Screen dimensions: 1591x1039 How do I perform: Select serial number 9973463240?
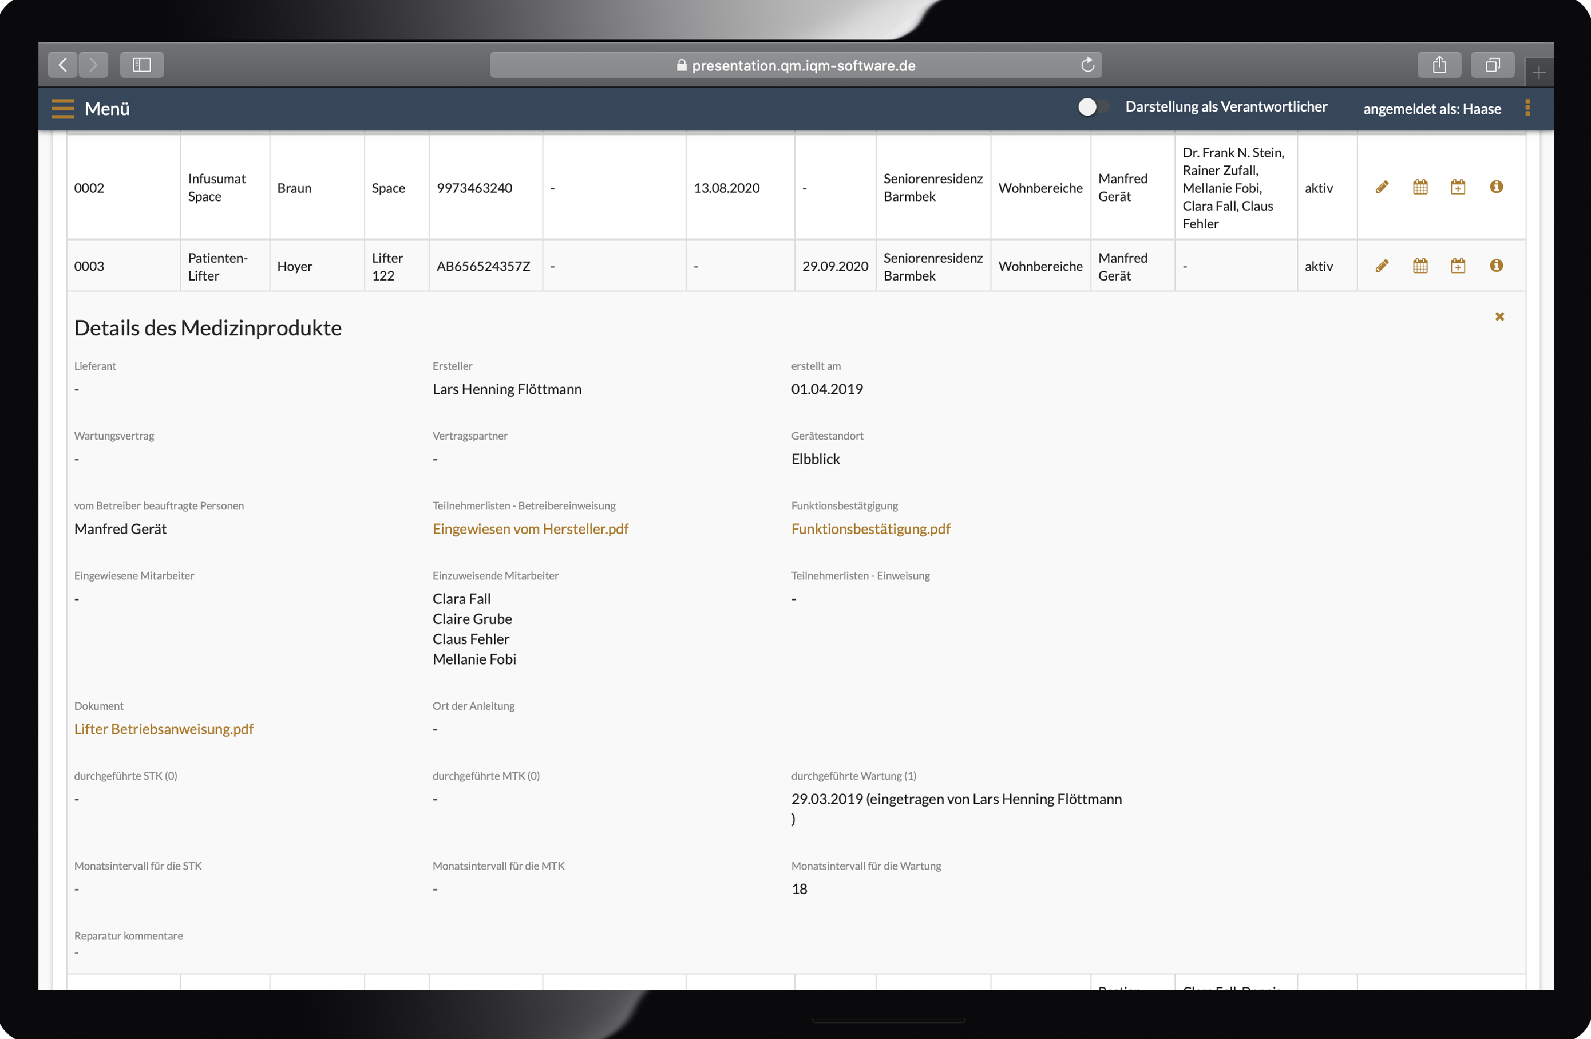[x=474, y=188]
